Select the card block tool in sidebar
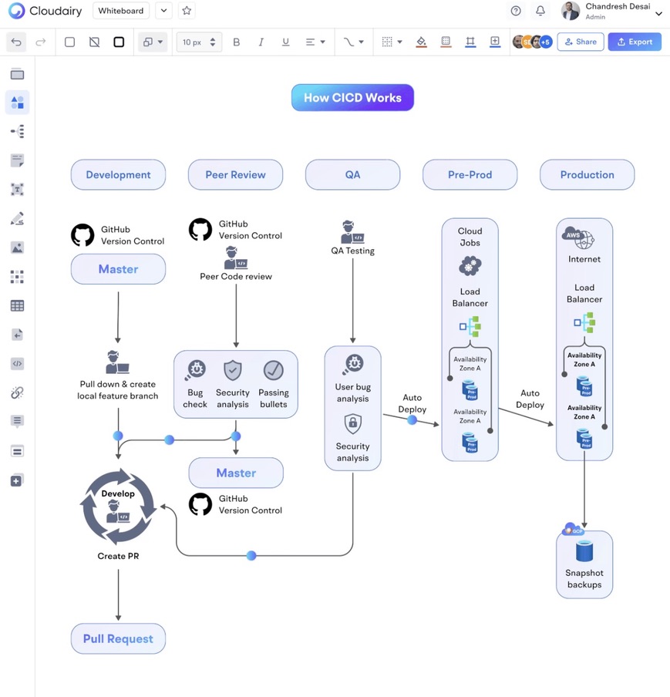Viewport: 670px width, 697px height. tap(17, 451)
